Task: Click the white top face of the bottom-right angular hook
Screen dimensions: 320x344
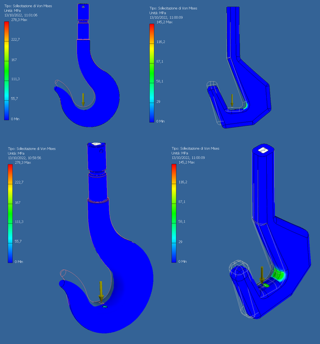Action: pyautogui.click(x=263, y=150)
